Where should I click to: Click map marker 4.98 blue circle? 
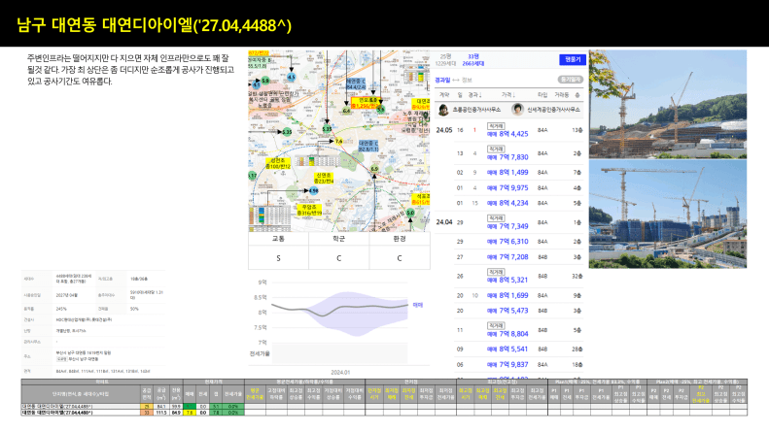click(313, 190)
